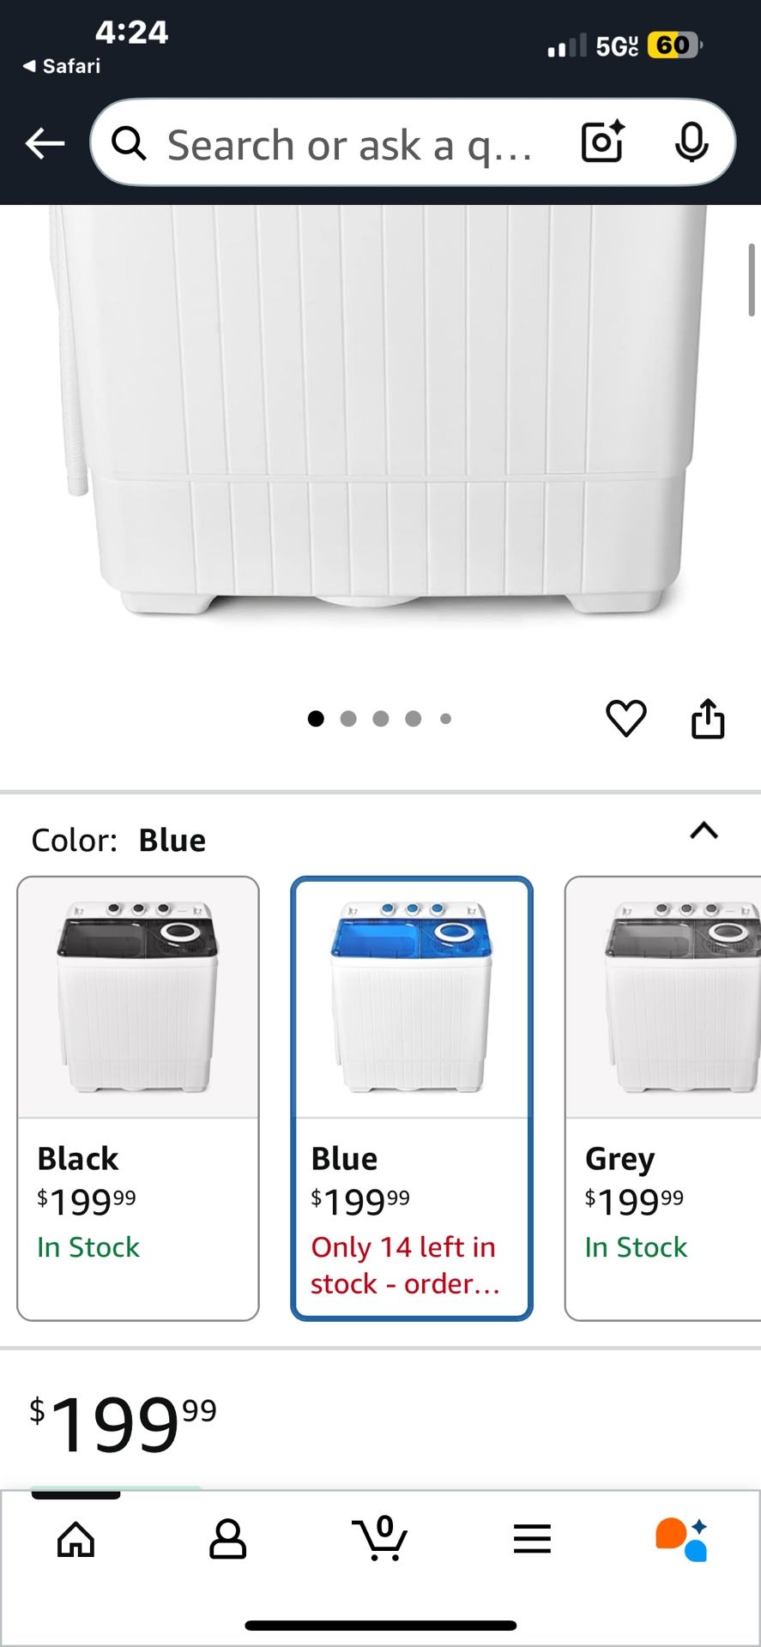Go to Home tab
The height and width of the screenshot is (1647, 761).
click(75, 1539)
